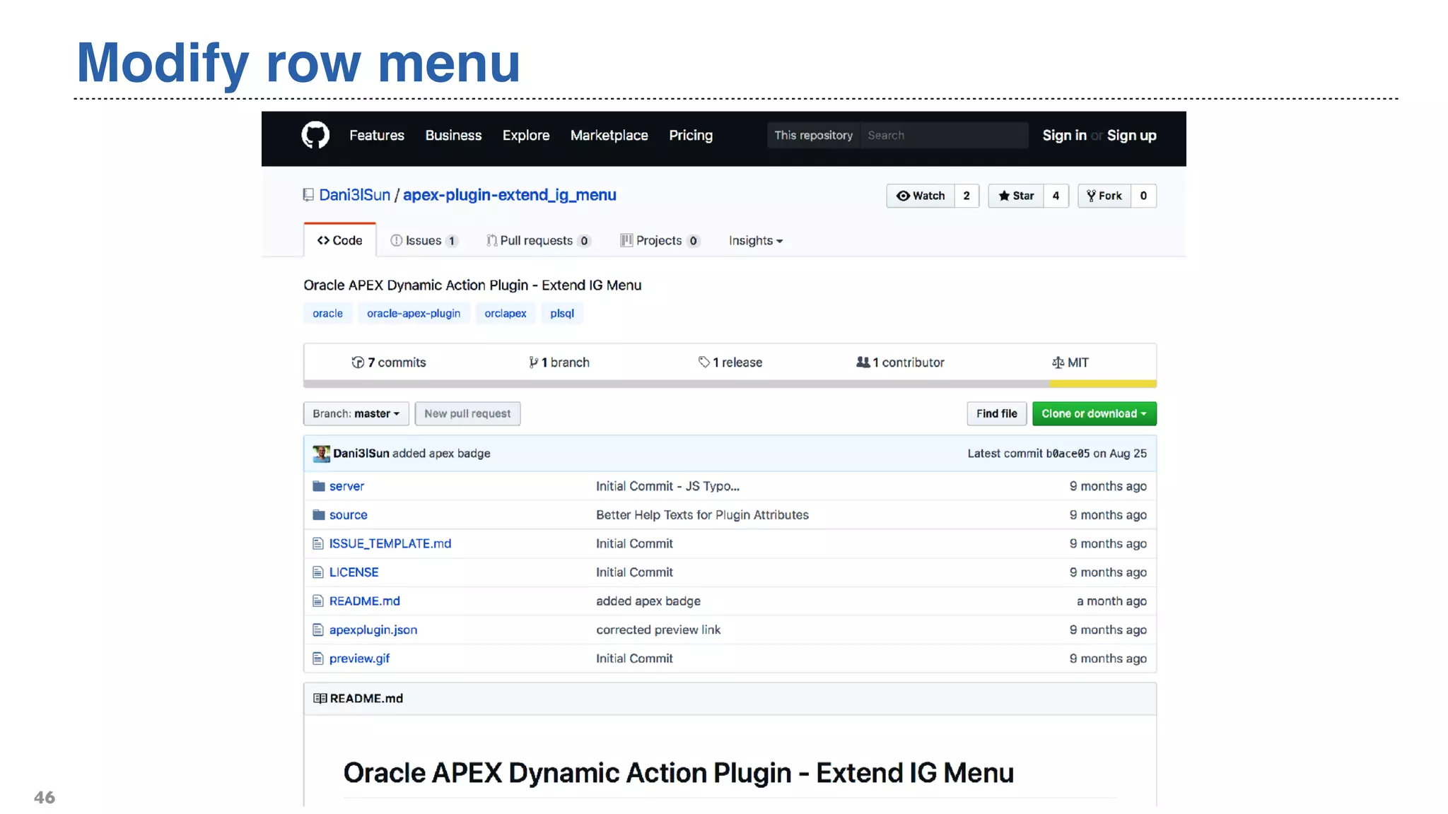Image resolution: width=1448 pixels, height=814 pixels.
Task: Click the language breakdown color bar
Action: pyautogui.click(x=730, y=384)
